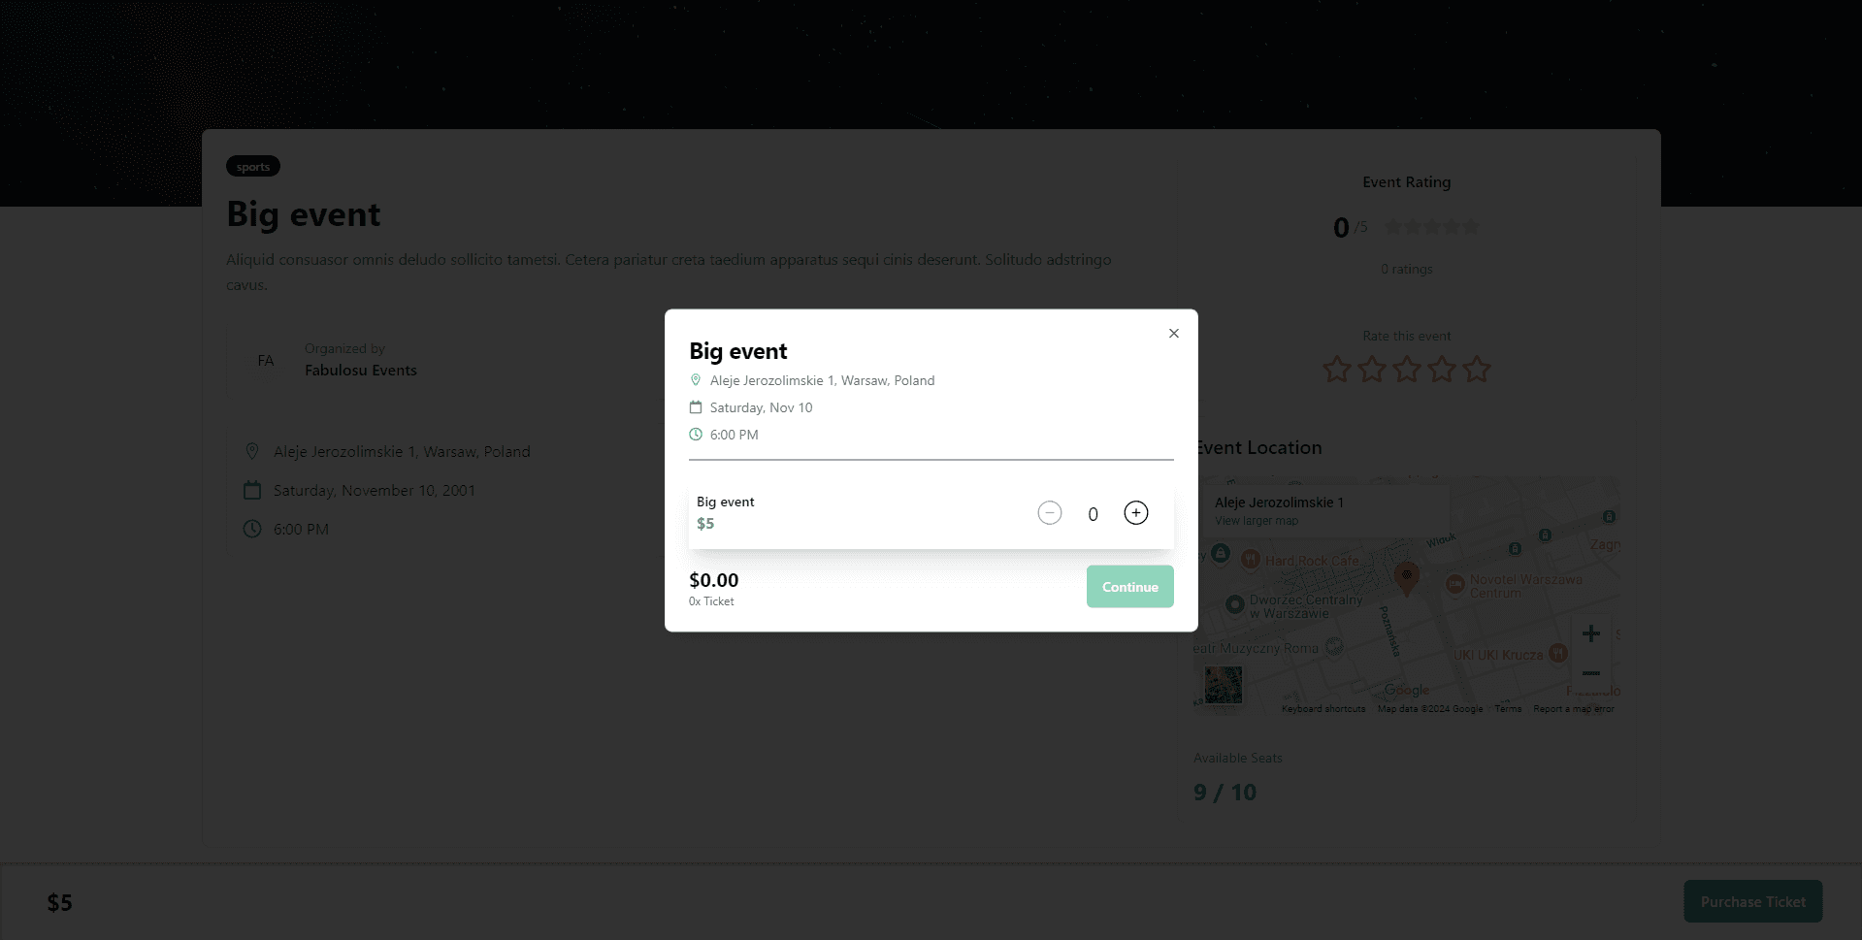Image resolution: width=1862 pixels, height=940 pixels.
Task: Zoom out on the event location map
Action: 1590,673
